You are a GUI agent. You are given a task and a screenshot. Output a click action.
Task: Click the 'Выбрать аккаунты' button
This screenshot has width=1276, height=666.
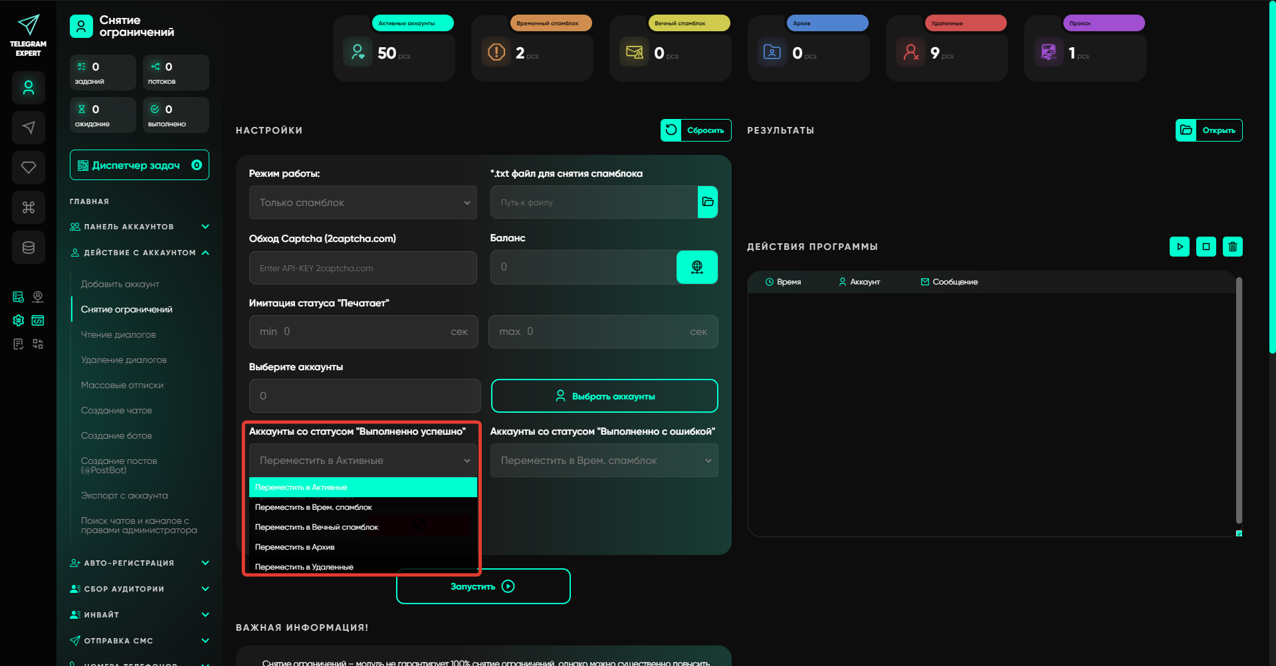click(x=604, y=396)
